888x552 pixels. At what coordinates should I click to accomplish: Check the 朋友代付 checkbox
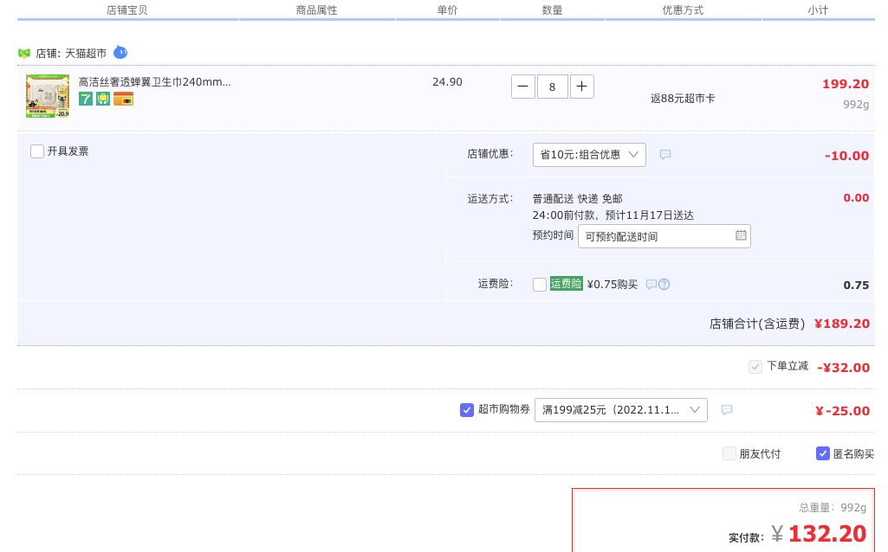(x=729, y=453)
